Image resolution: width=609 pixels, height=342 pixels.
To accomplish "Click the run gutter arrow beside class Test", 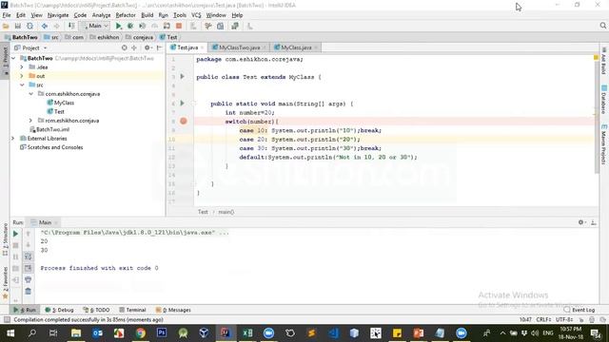I will (x=182, y=77).
